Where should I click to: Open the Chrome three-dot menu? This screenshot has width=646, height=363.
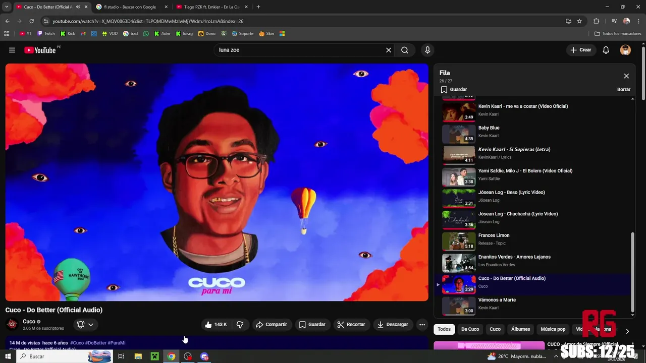[x=639, y=21]
